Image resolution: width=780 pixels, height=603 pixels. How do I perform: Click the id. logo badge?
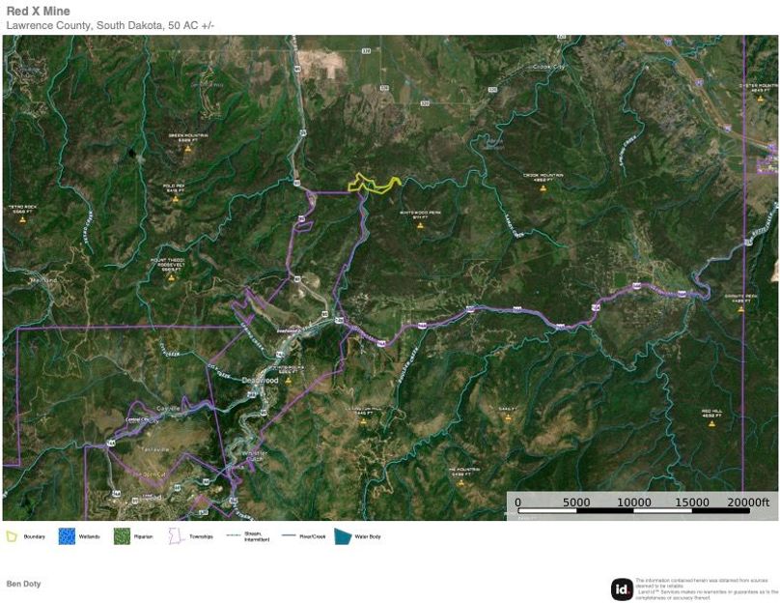pyautogui.click(x=622, y=589)
